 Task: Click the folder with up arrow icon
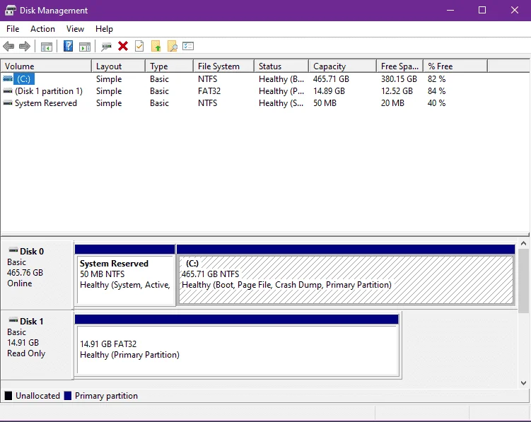click(x=156, y=46)
